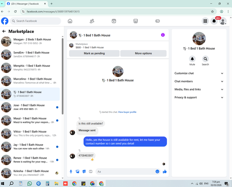Open the tab search dropdown arrow
This screenshot has width=232, height=187.
[x=2, y=4]
